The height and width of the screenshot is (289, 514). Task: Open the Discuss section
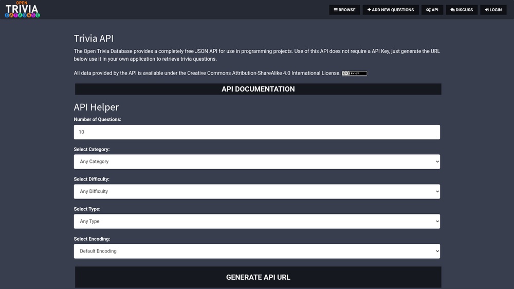coord(462,10)
